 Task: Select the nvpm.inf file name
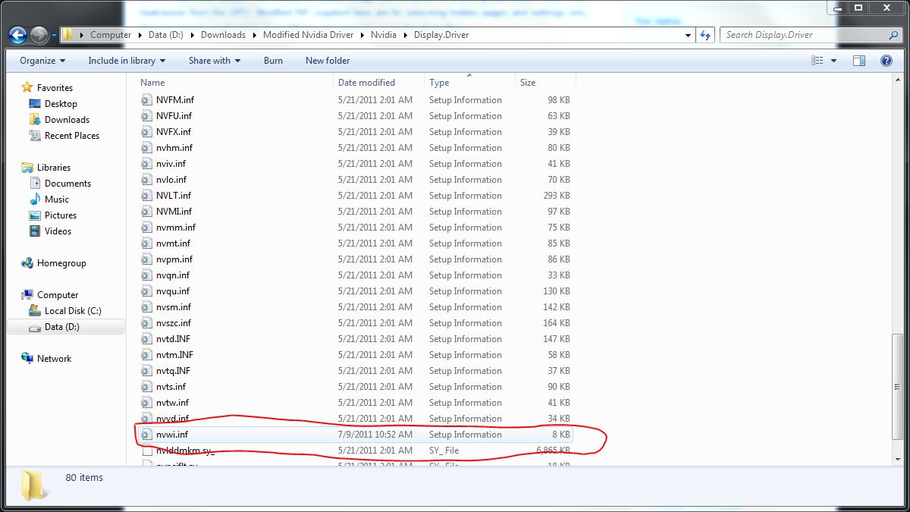coord(174,259)
